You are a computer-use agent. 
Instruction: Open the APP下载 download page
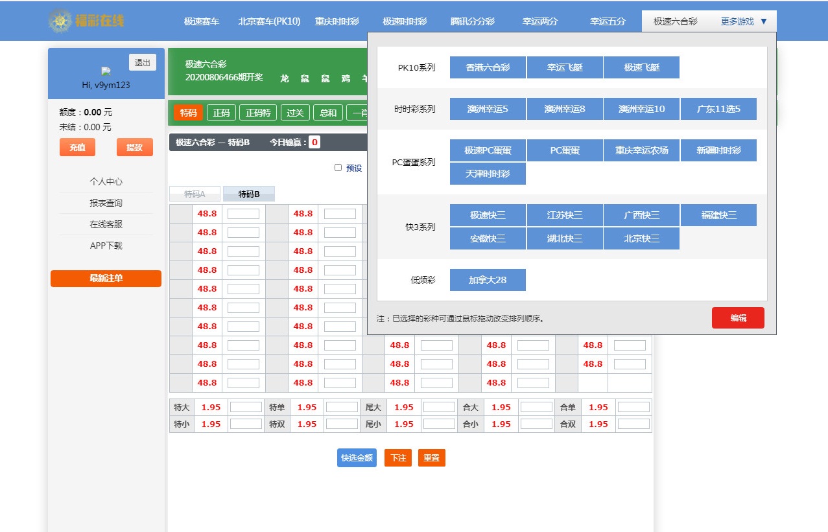click(x=105, y=246)
